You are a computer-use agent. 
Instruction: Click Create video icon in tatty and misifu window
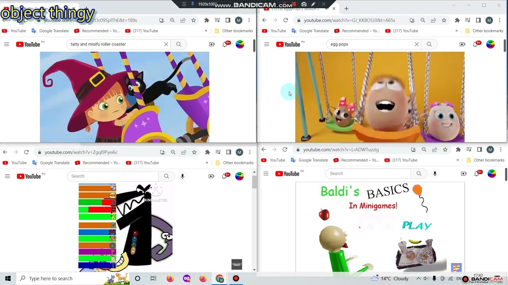[x=212, y=44]
